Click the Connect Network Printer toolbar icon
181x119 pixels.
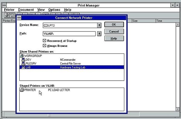7,15
